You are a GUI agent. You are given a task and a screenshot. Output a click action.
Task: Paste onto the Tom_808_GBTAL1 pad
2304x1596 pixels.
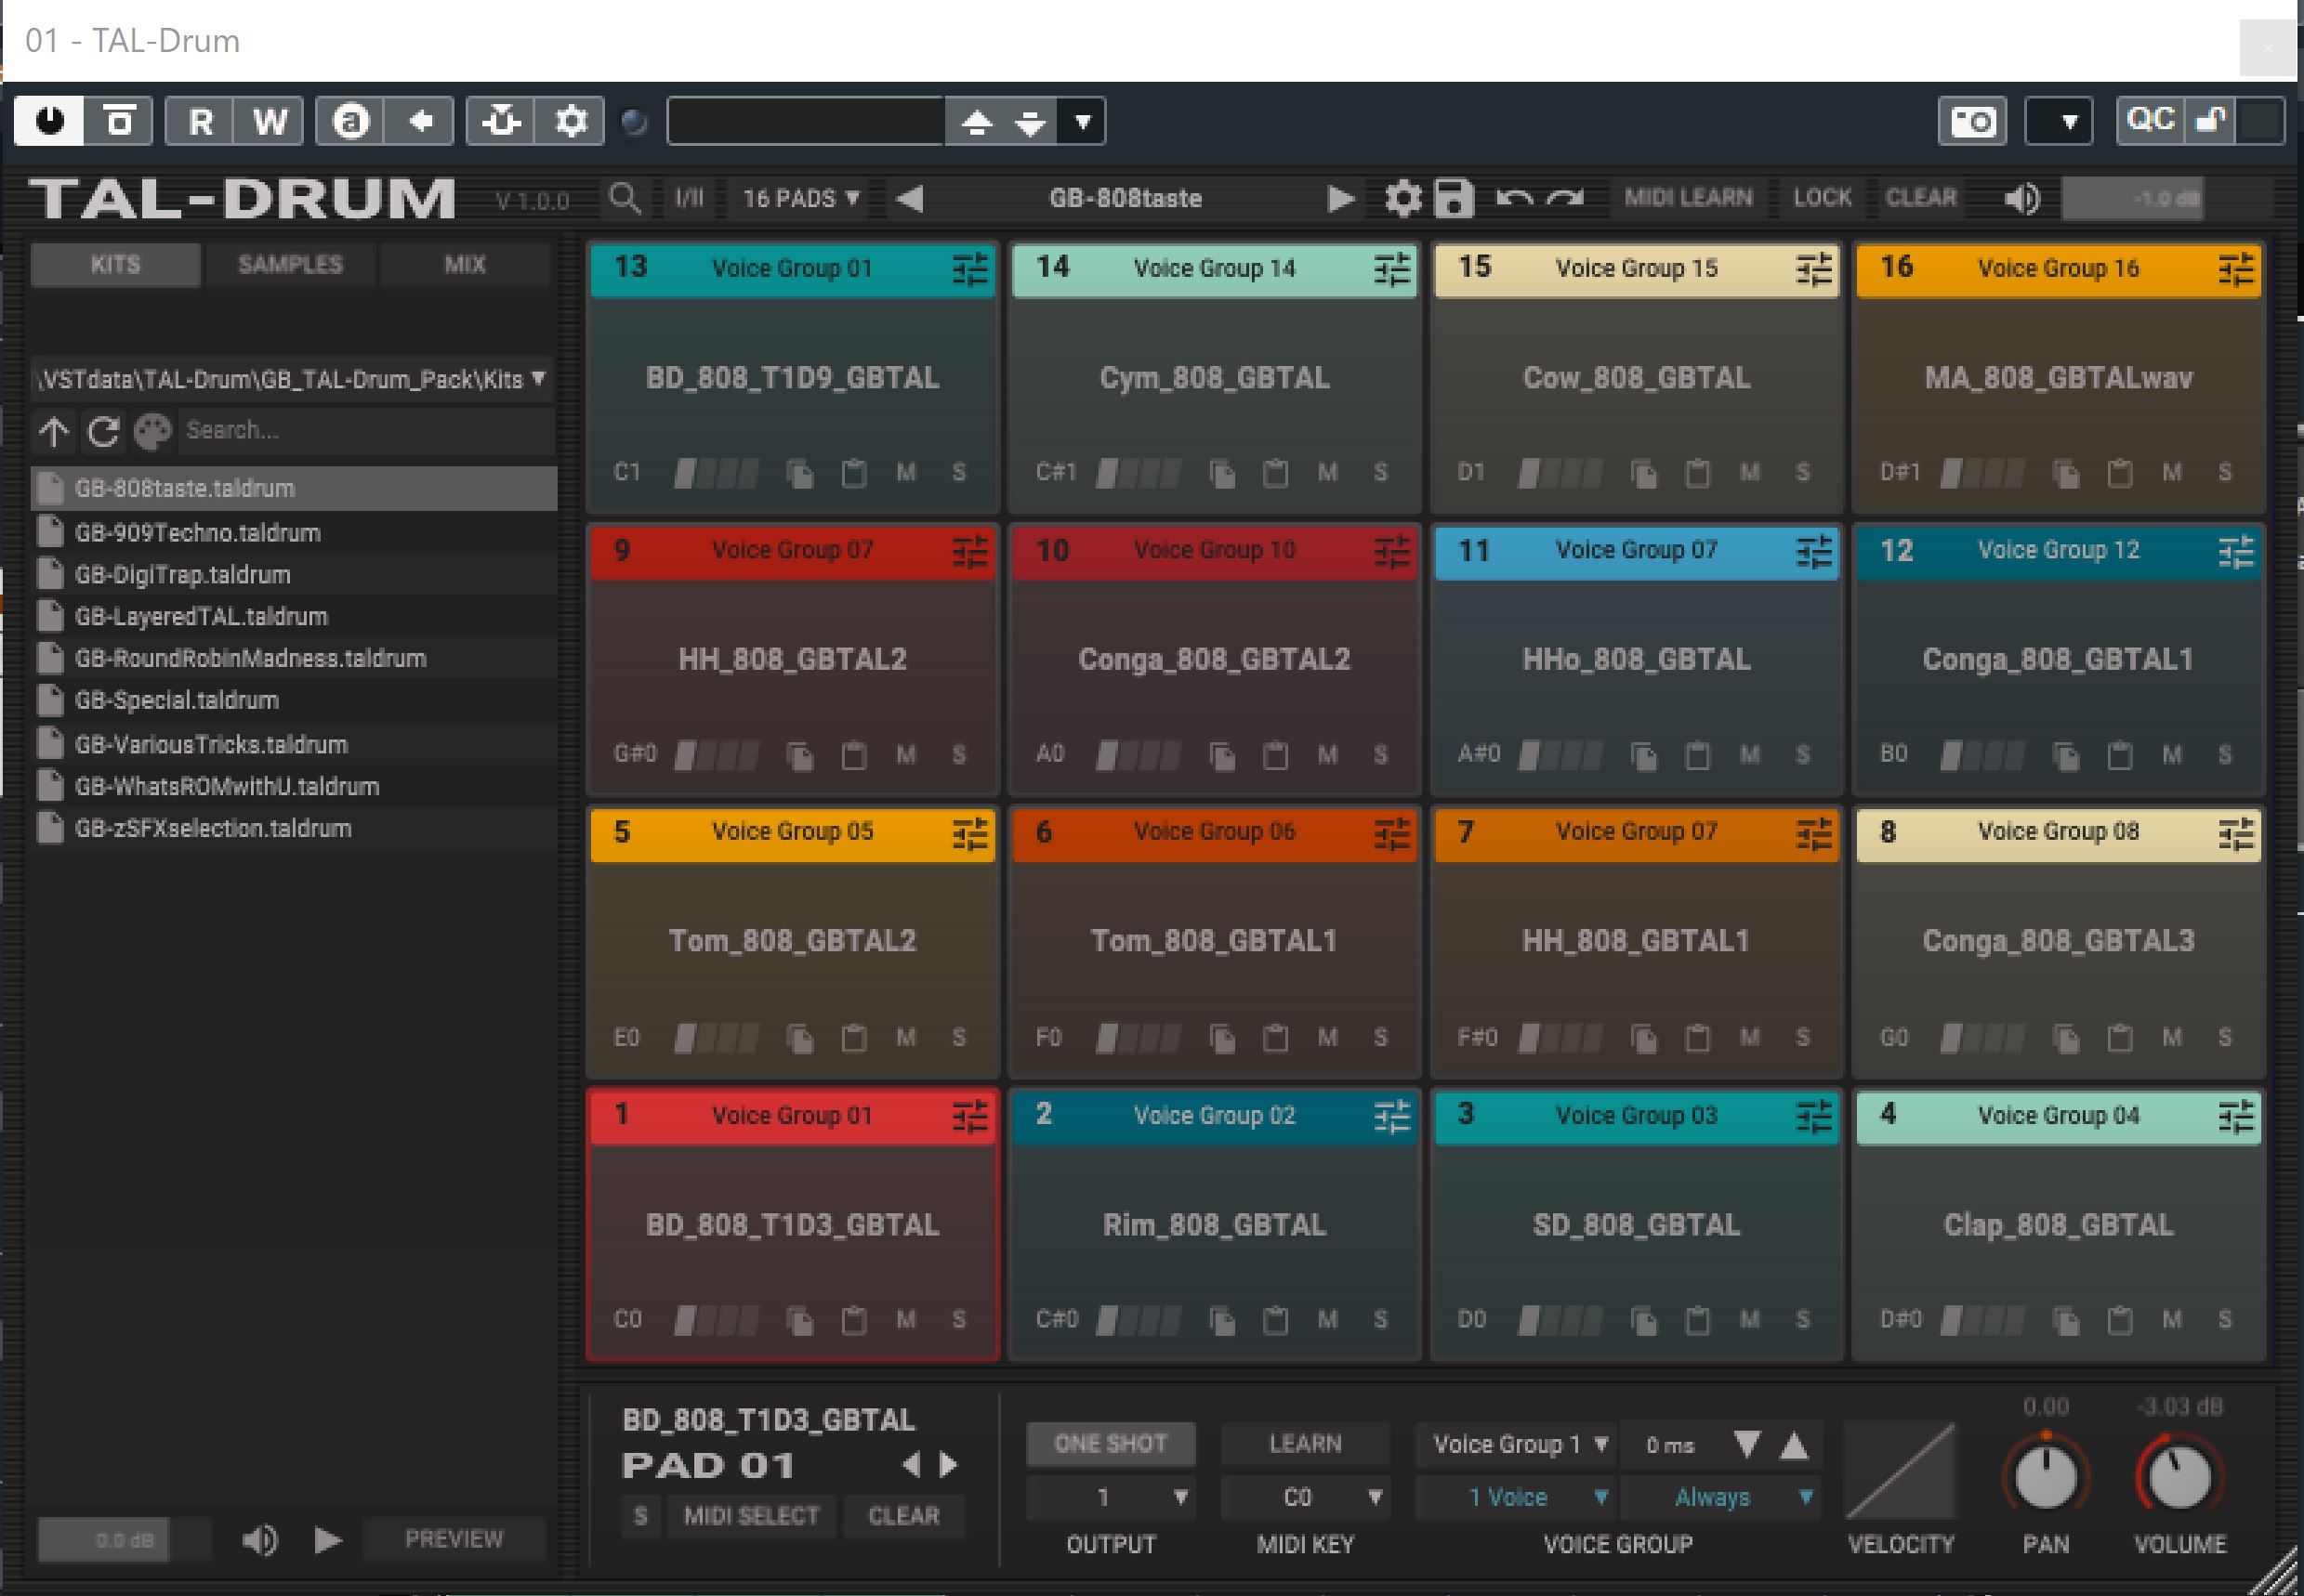coord(1274,1038)
